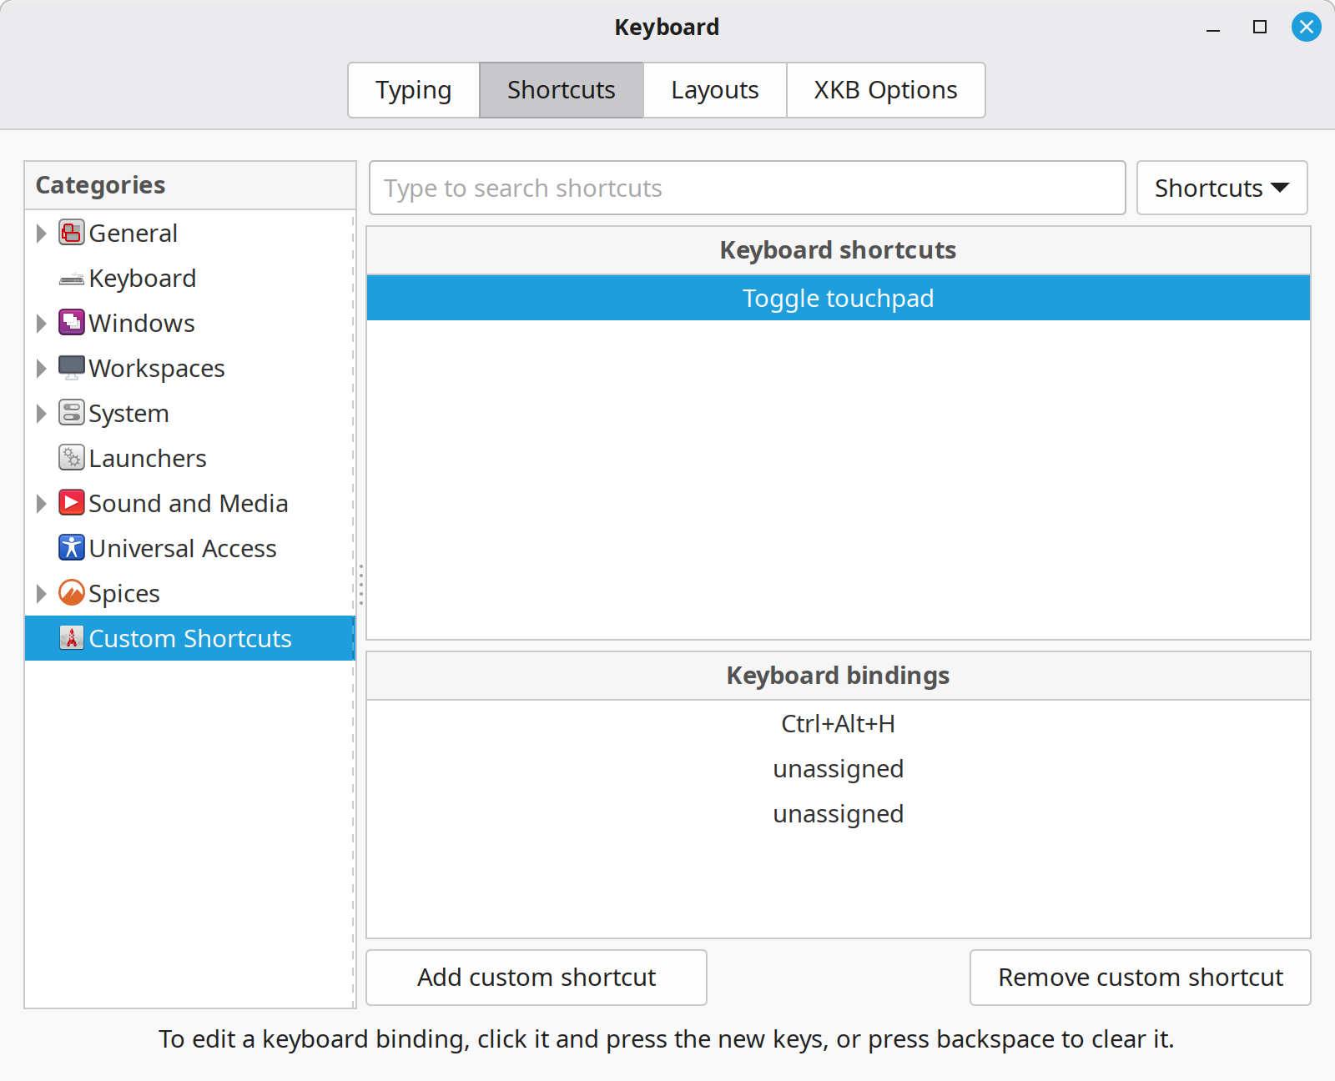Switch to the Typing tab
Viewport: 1335px width, 1081px height.
[x=414, y=90]
